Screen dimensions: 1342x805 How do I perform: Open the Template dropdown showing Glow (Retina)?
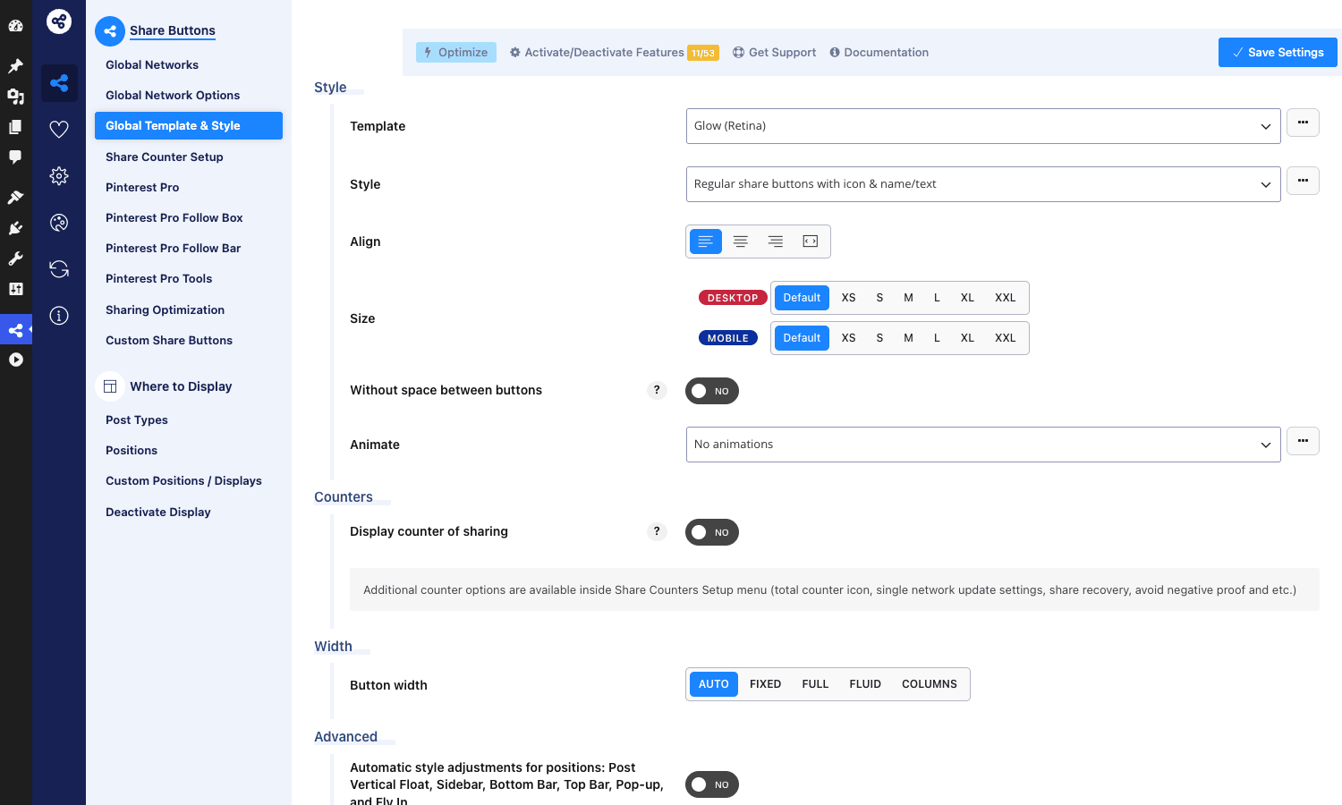click(x=983, y=126)
